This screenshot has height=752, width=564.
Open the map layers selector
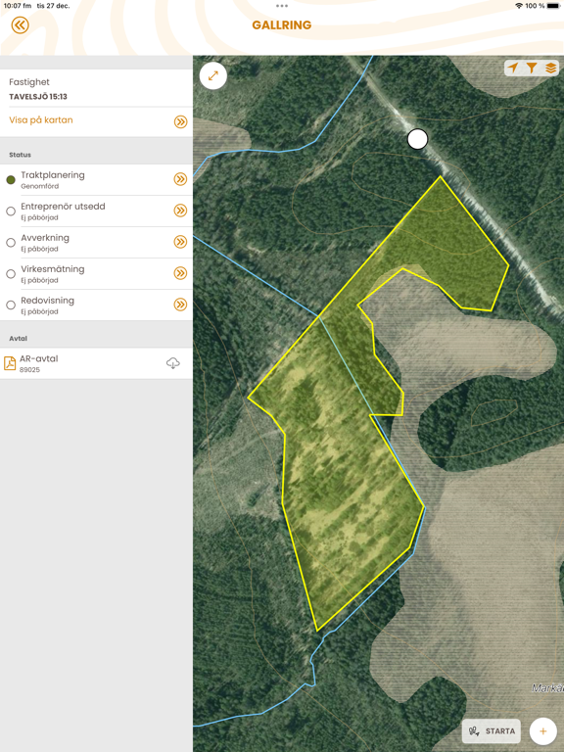pos(550,68)
